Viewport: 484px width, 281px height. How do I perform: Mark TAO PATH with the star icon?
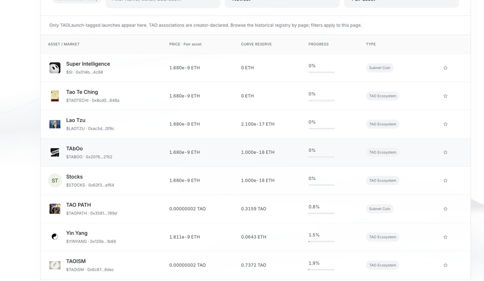tap(445, 209)
